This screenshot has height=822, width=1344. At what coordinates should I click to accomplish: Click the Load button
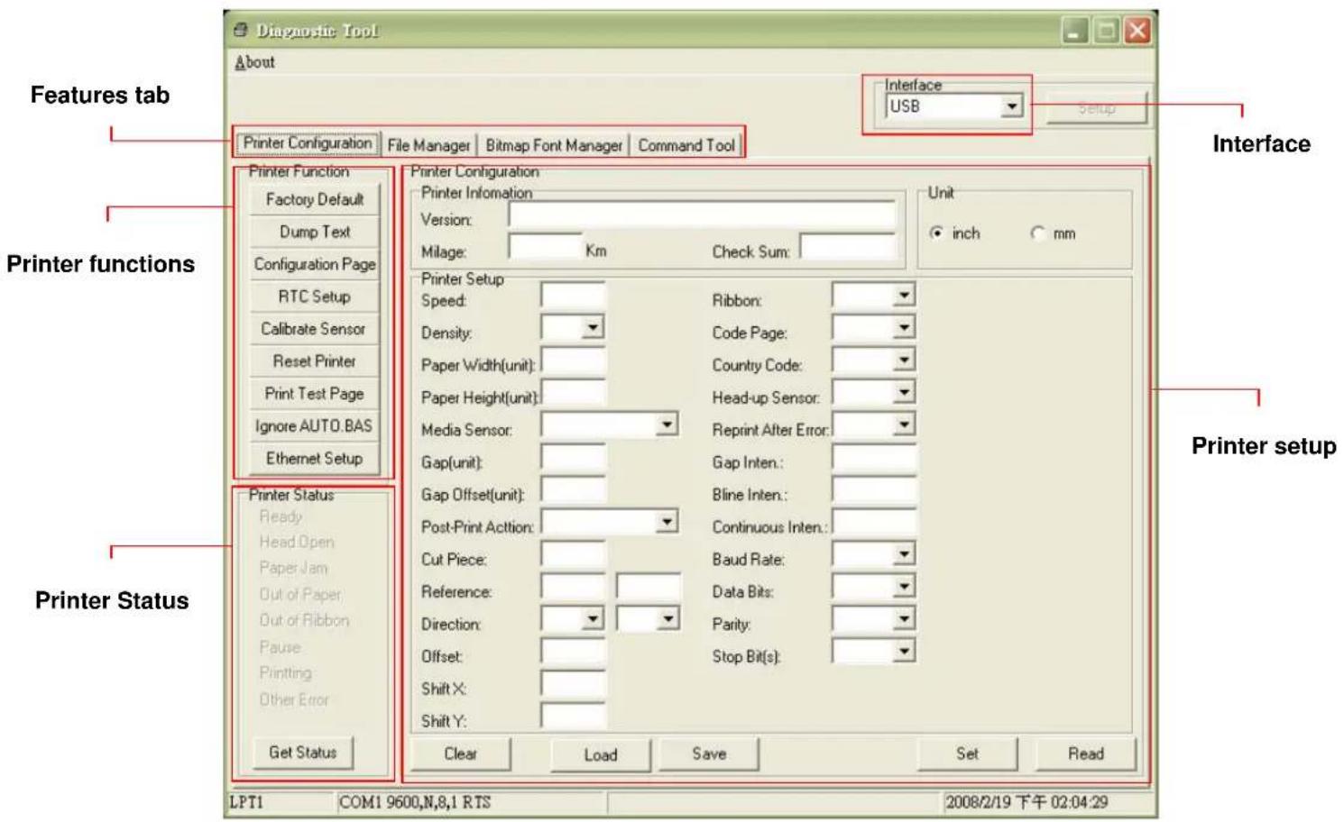tap(601, 754)
